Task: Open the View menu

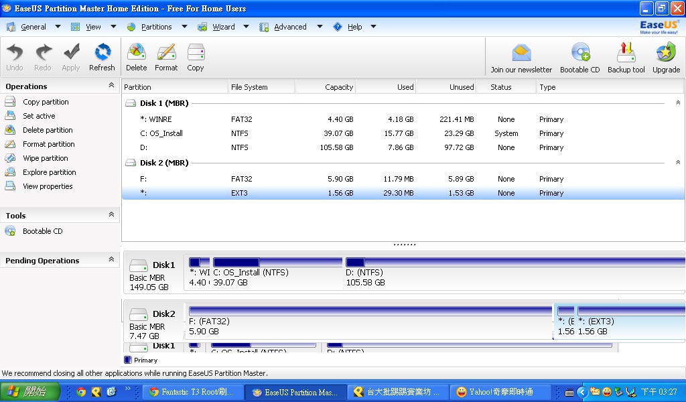Action: tap(93, 27)
